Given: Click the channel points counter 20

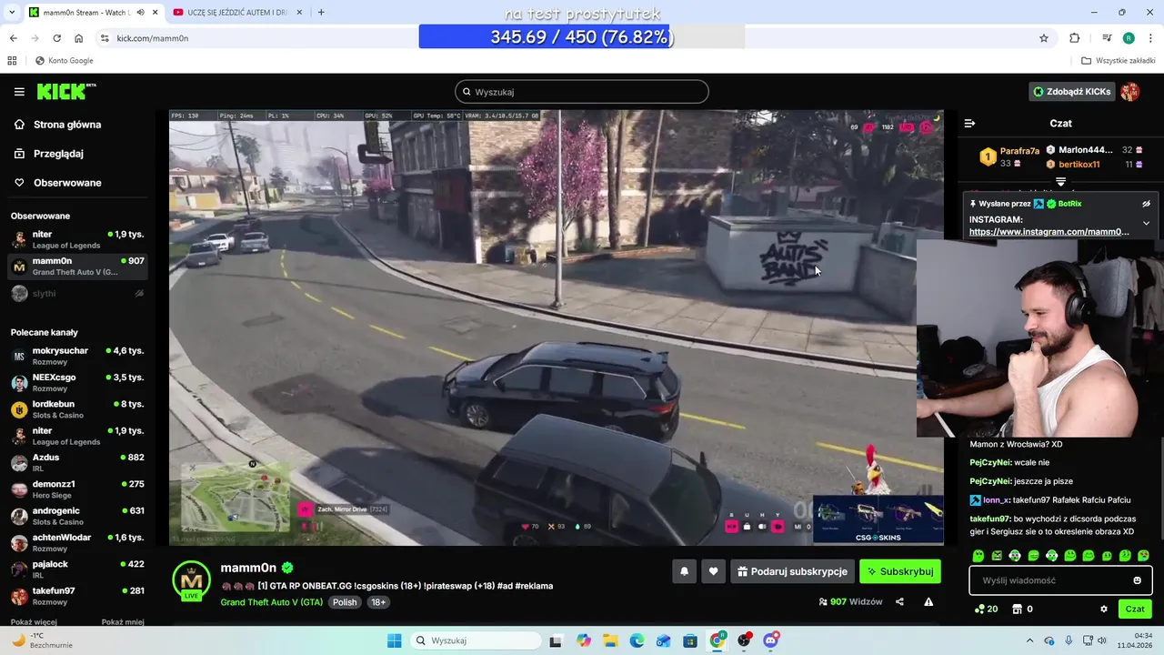Looking at the screenshot, I should click(986, 609).
